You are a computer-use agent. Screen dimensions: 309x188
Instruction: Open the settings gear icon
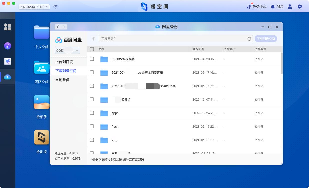point(300,7)
